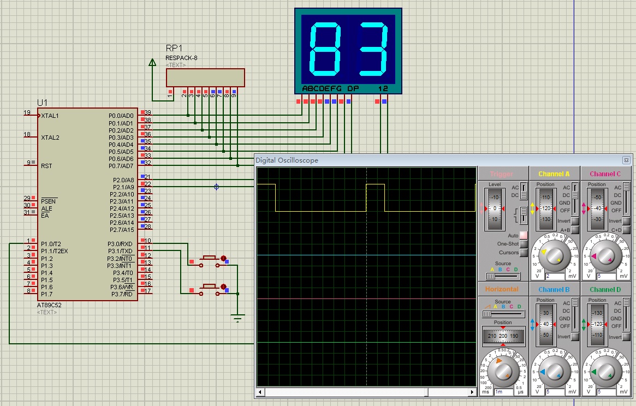
Task: Click the Horizontal Position thumbwheel
Action: pos(503,336)
